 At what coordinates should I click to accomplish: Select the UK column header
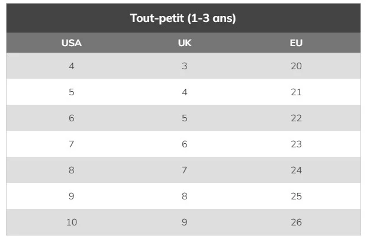(x=184, y=43)
